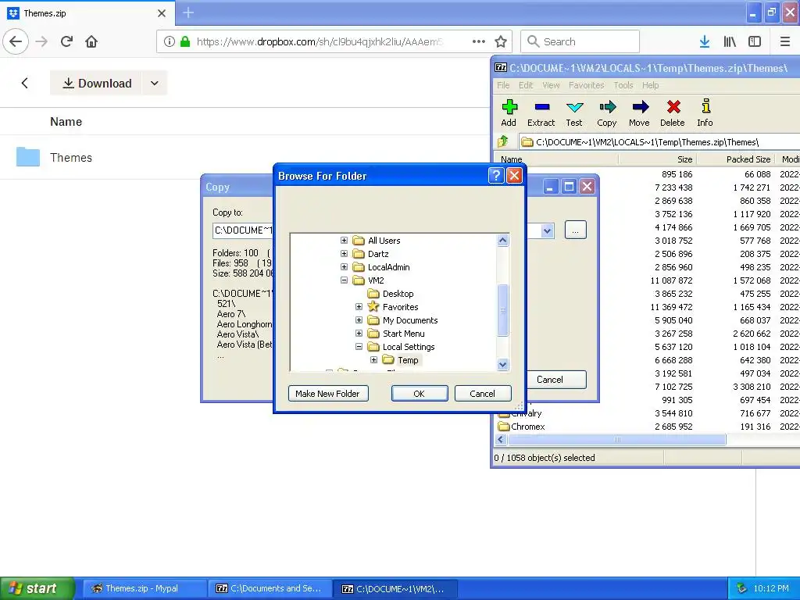Click the 7-Zip Copy toolbar icon
The width and height of the screenshot is (800, 600).
tap(607, 107)
